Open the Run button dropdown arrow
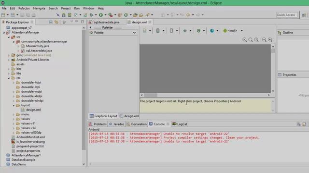Screen dimensions: 309x173 105,15
